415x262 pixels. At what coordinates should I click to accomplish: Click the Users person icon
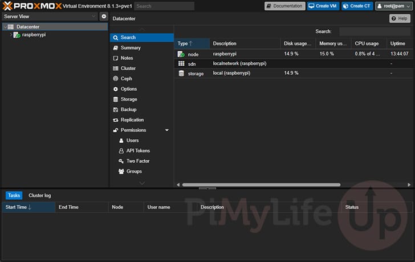click(x=121, y=140)
